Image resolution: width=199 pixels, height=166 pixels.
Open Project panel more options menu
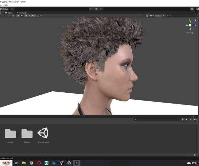pos(196,117)
